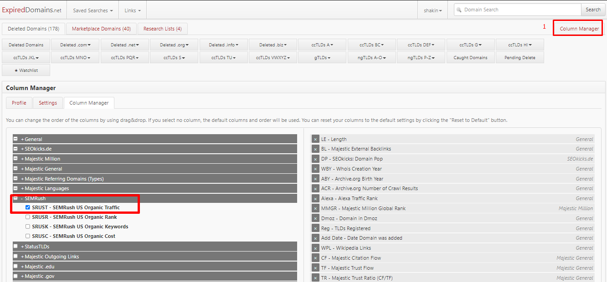Open the Deleted .com dropdown
The height and width of the screenshot is (282, 607).
pos(75,45)
